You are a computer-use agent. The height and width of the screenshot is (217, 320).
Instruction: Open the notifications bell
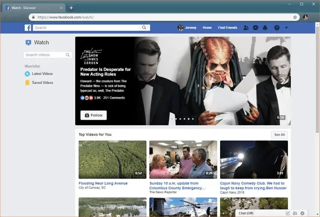tap(265, 28)
